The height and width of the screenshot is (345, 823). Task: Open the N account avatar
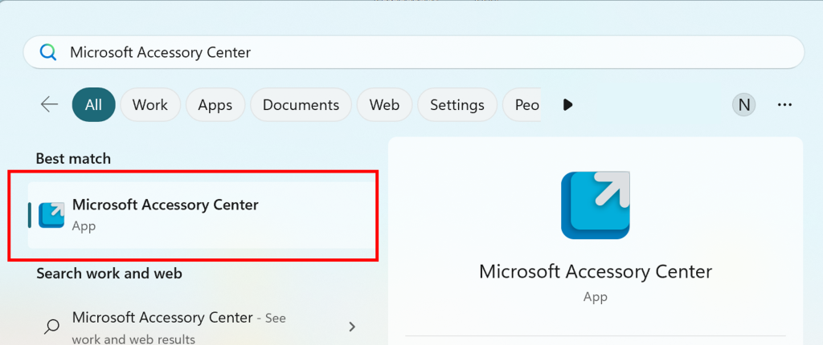coord(744,104)
